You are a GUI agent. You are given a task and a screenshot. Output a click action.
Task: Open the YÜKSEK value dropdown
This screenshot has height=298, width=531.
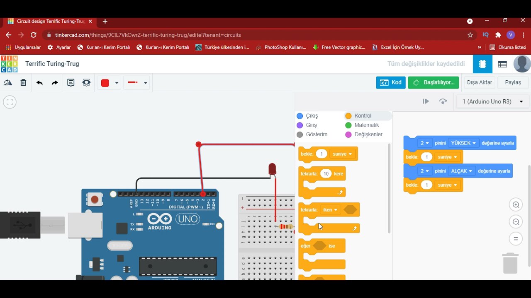click(x=464, y=143)
